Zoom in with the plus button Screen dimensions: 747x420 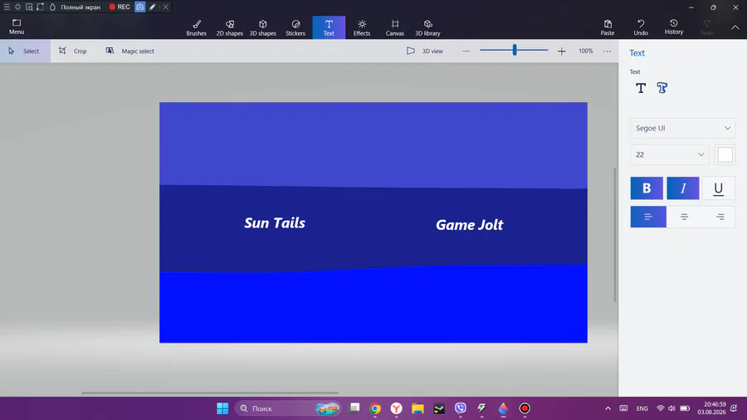point(562,51)
